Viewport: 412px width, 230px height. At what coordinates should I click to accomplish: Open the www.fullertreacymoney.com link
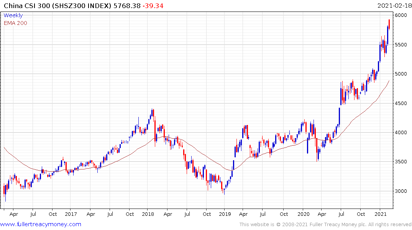(x=41, y=224)
